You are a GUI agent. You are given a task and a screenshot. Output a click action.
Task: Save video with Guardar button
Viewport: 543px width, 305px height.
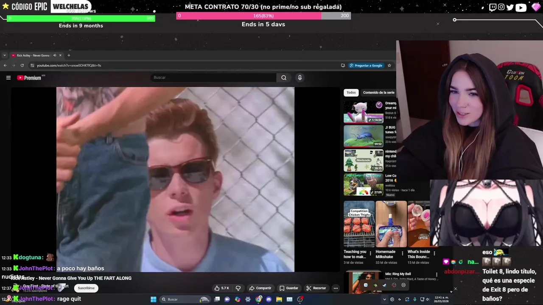pos(289,288)
